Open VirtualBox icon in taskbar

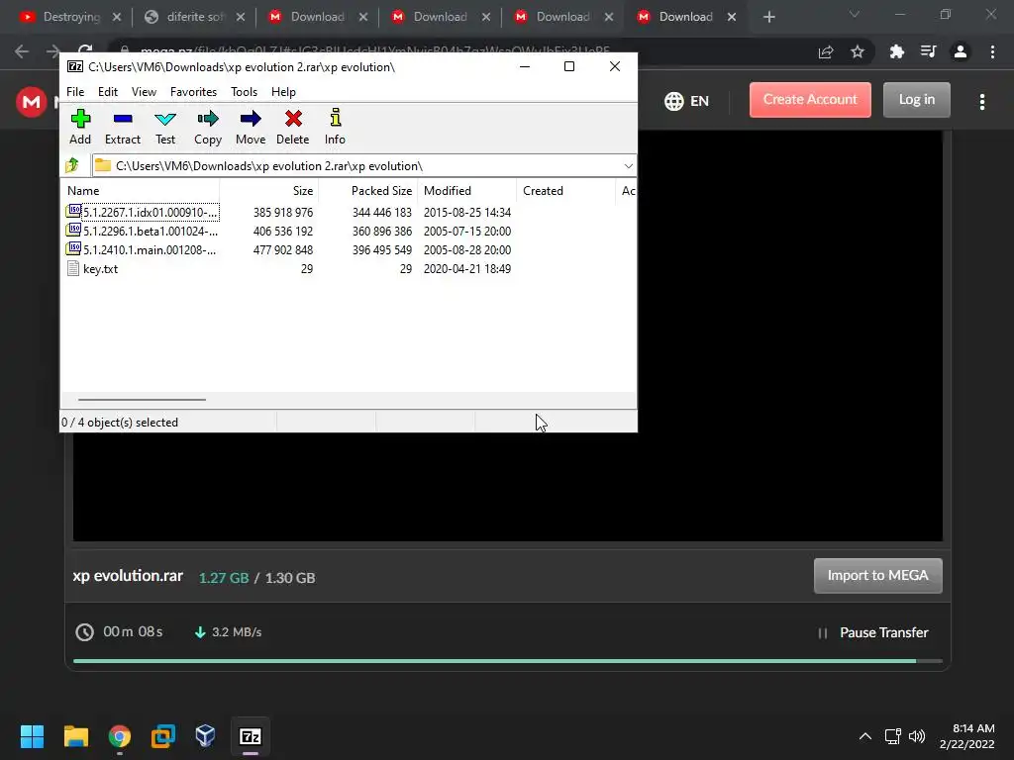coord(206,736)
